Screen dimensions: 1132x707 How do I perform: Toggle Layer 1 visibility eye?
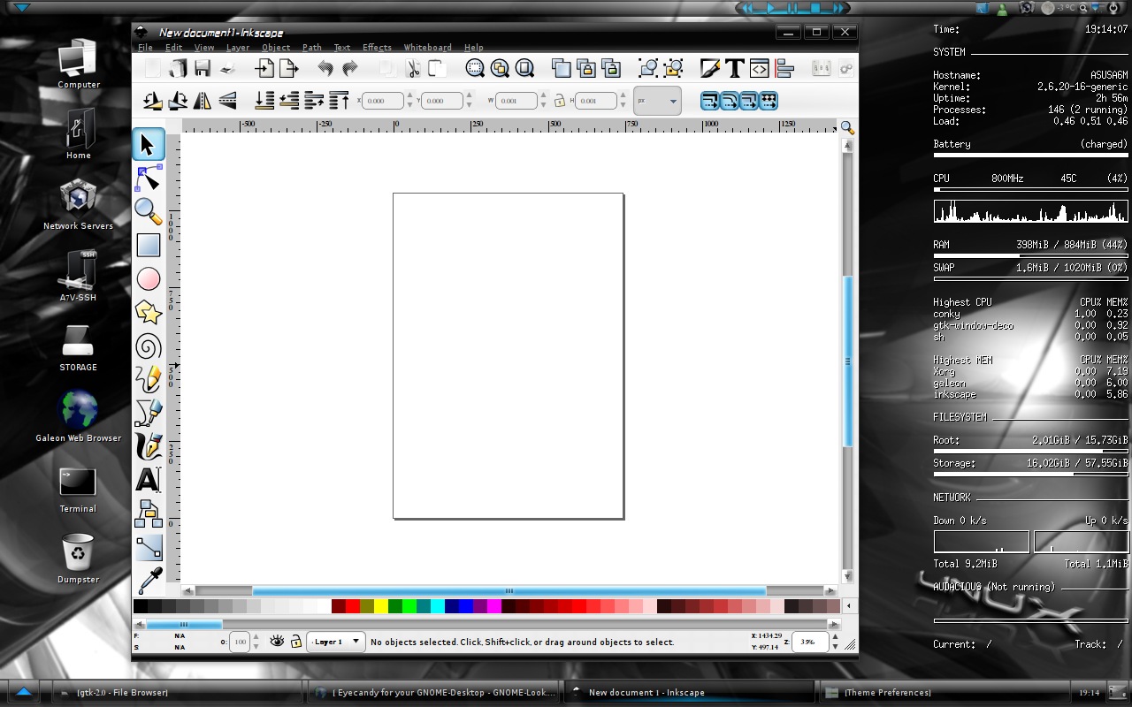(x=277, y=642)
